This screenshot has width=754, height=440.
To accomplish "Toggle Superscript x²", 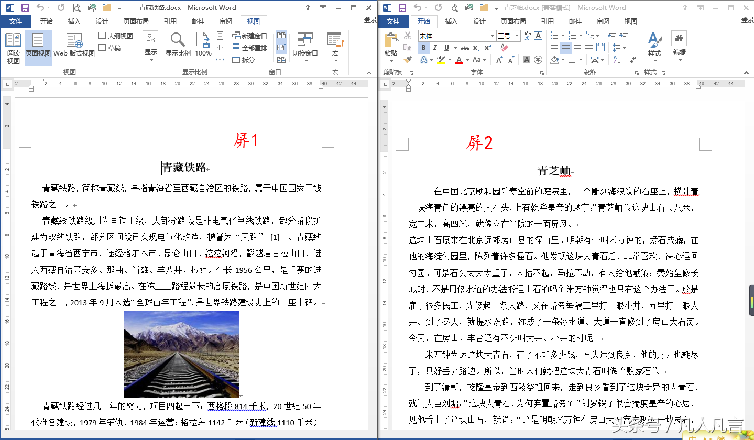I will click(488, 48).
